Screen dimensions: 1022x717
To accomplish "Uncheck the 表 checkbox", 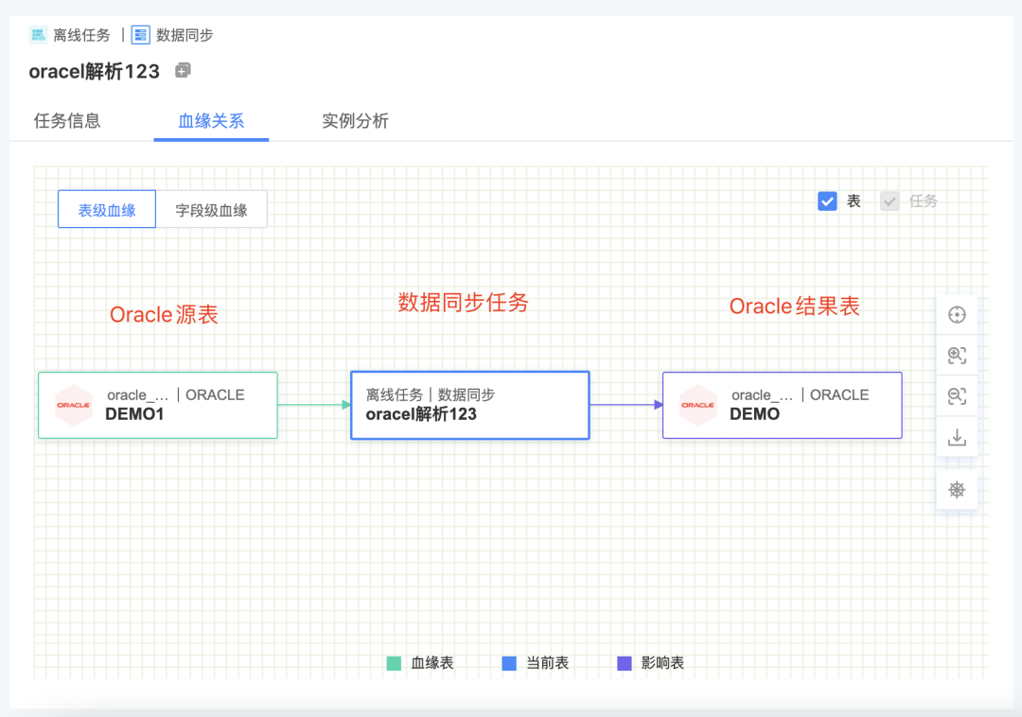I will pyautogui.click(x=828, y=201).
